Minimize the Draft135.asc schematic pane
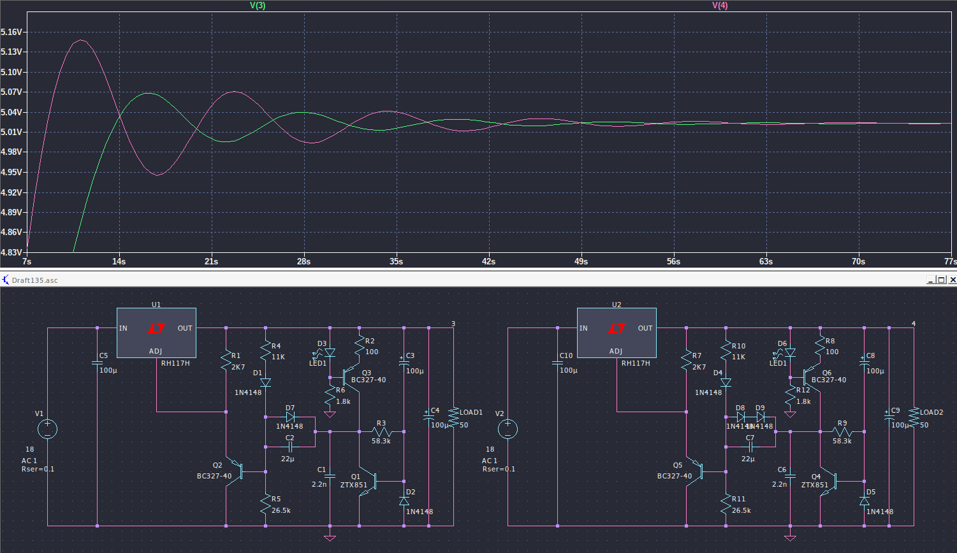This screenshot has width=957, height=553. [931, 280]
